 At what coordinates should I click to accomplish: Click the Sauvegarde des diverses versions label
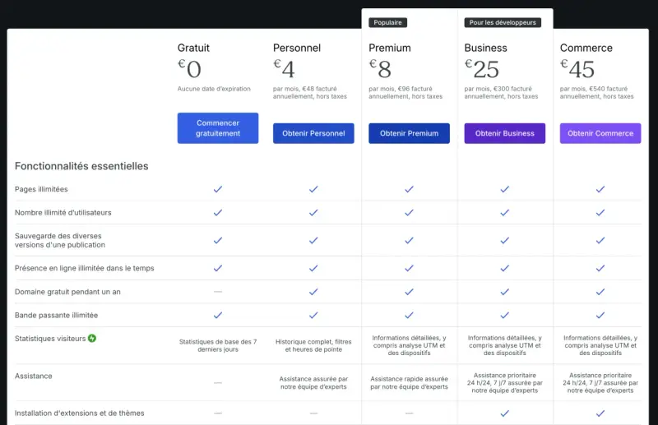click(60, 240)
